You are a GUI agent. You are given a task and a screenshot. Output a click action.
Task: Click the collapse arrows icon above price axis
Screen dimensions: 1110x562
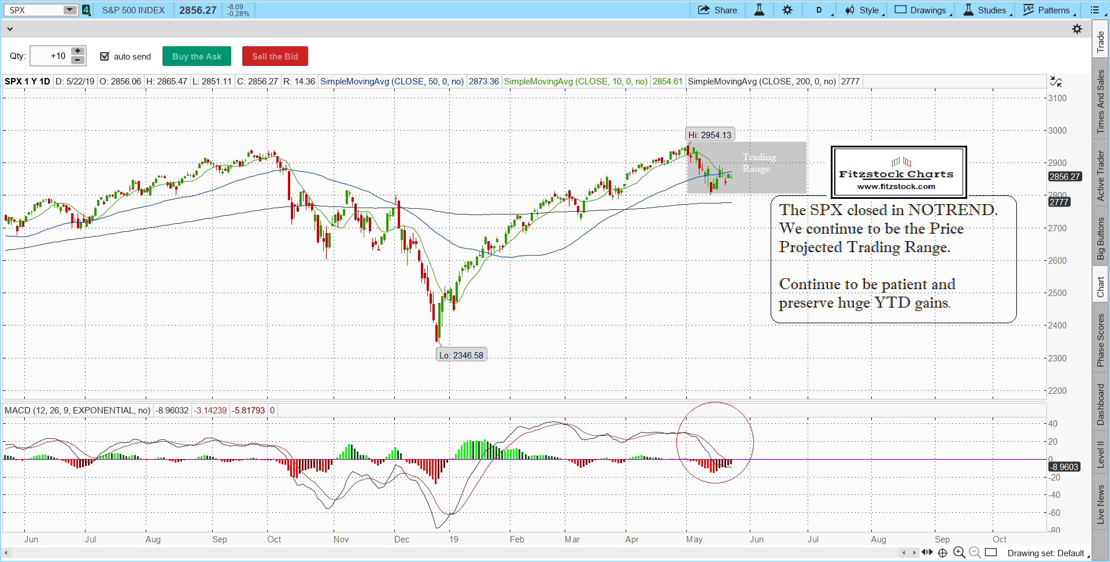coord(1056,82)
